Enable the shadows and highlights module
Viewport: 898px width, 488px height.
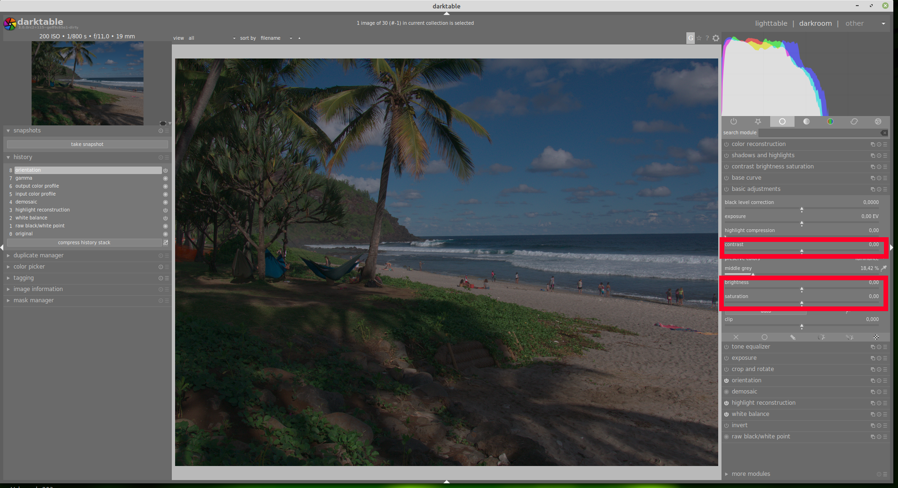point(727,155)
